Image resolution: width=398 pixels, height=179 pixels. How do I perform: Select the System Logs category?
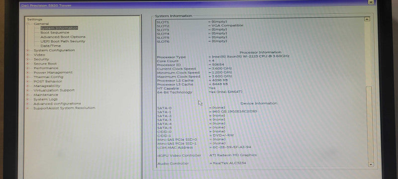(x=45, y=99)
